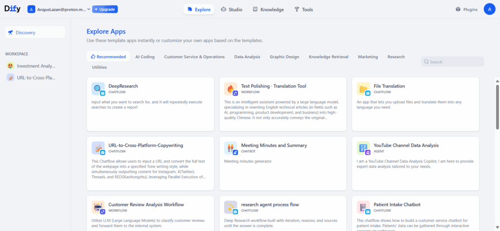
Task: Open the Customer Review Analysis robot icon
Action: pyautogui.click(x=98, y=207)
